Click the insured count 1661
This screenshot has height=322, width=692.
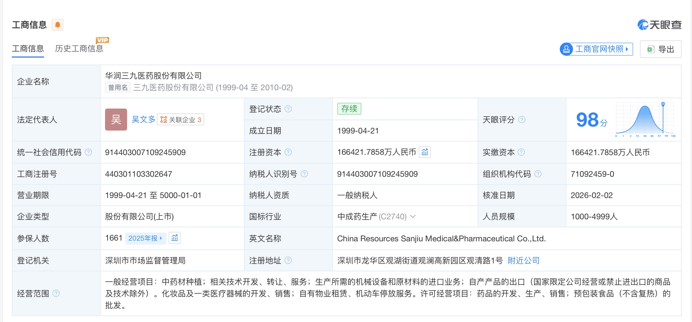(x=114, y=238)
